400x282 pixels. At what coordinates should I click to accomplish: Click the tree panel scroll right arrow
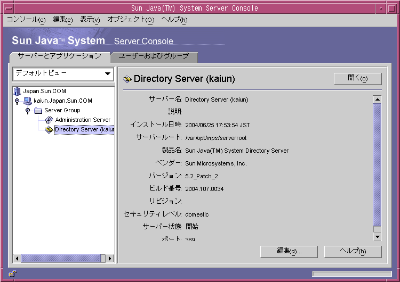click(x=110, y=259)
